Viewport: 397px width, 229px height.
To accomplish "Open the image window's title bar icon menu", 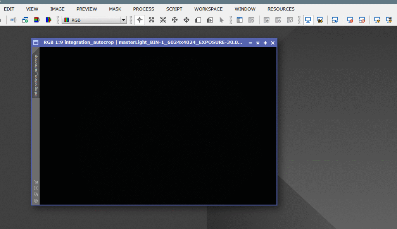I will point(36,43).
